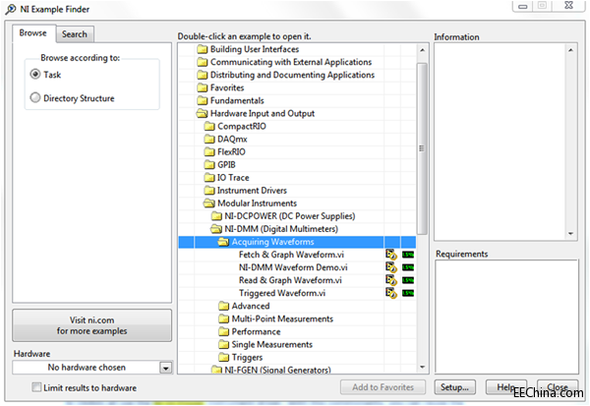Click the Single Measurements folder icon
The width and height of the screenshot is (590, 406).
[224, 345]
